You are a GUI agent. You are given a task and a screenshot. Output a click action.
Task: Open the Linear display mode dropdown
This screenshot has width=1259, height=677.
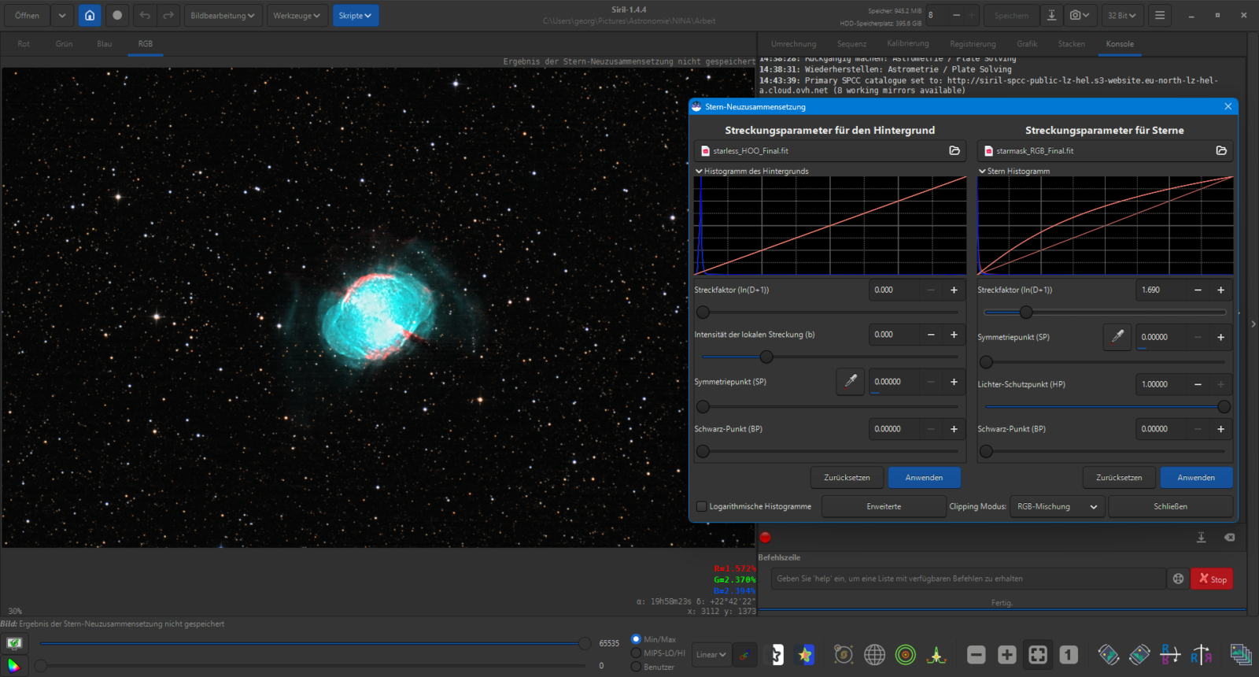pos(711,654)
